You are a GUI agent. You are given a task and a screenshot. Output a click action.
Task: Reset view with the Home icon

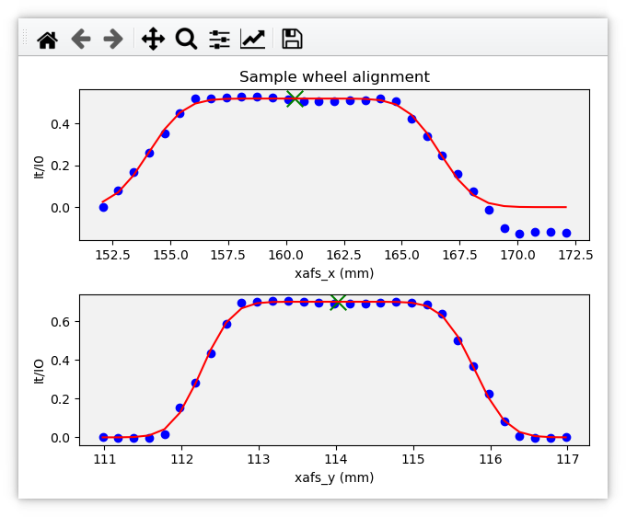click(x=48, y=39)
